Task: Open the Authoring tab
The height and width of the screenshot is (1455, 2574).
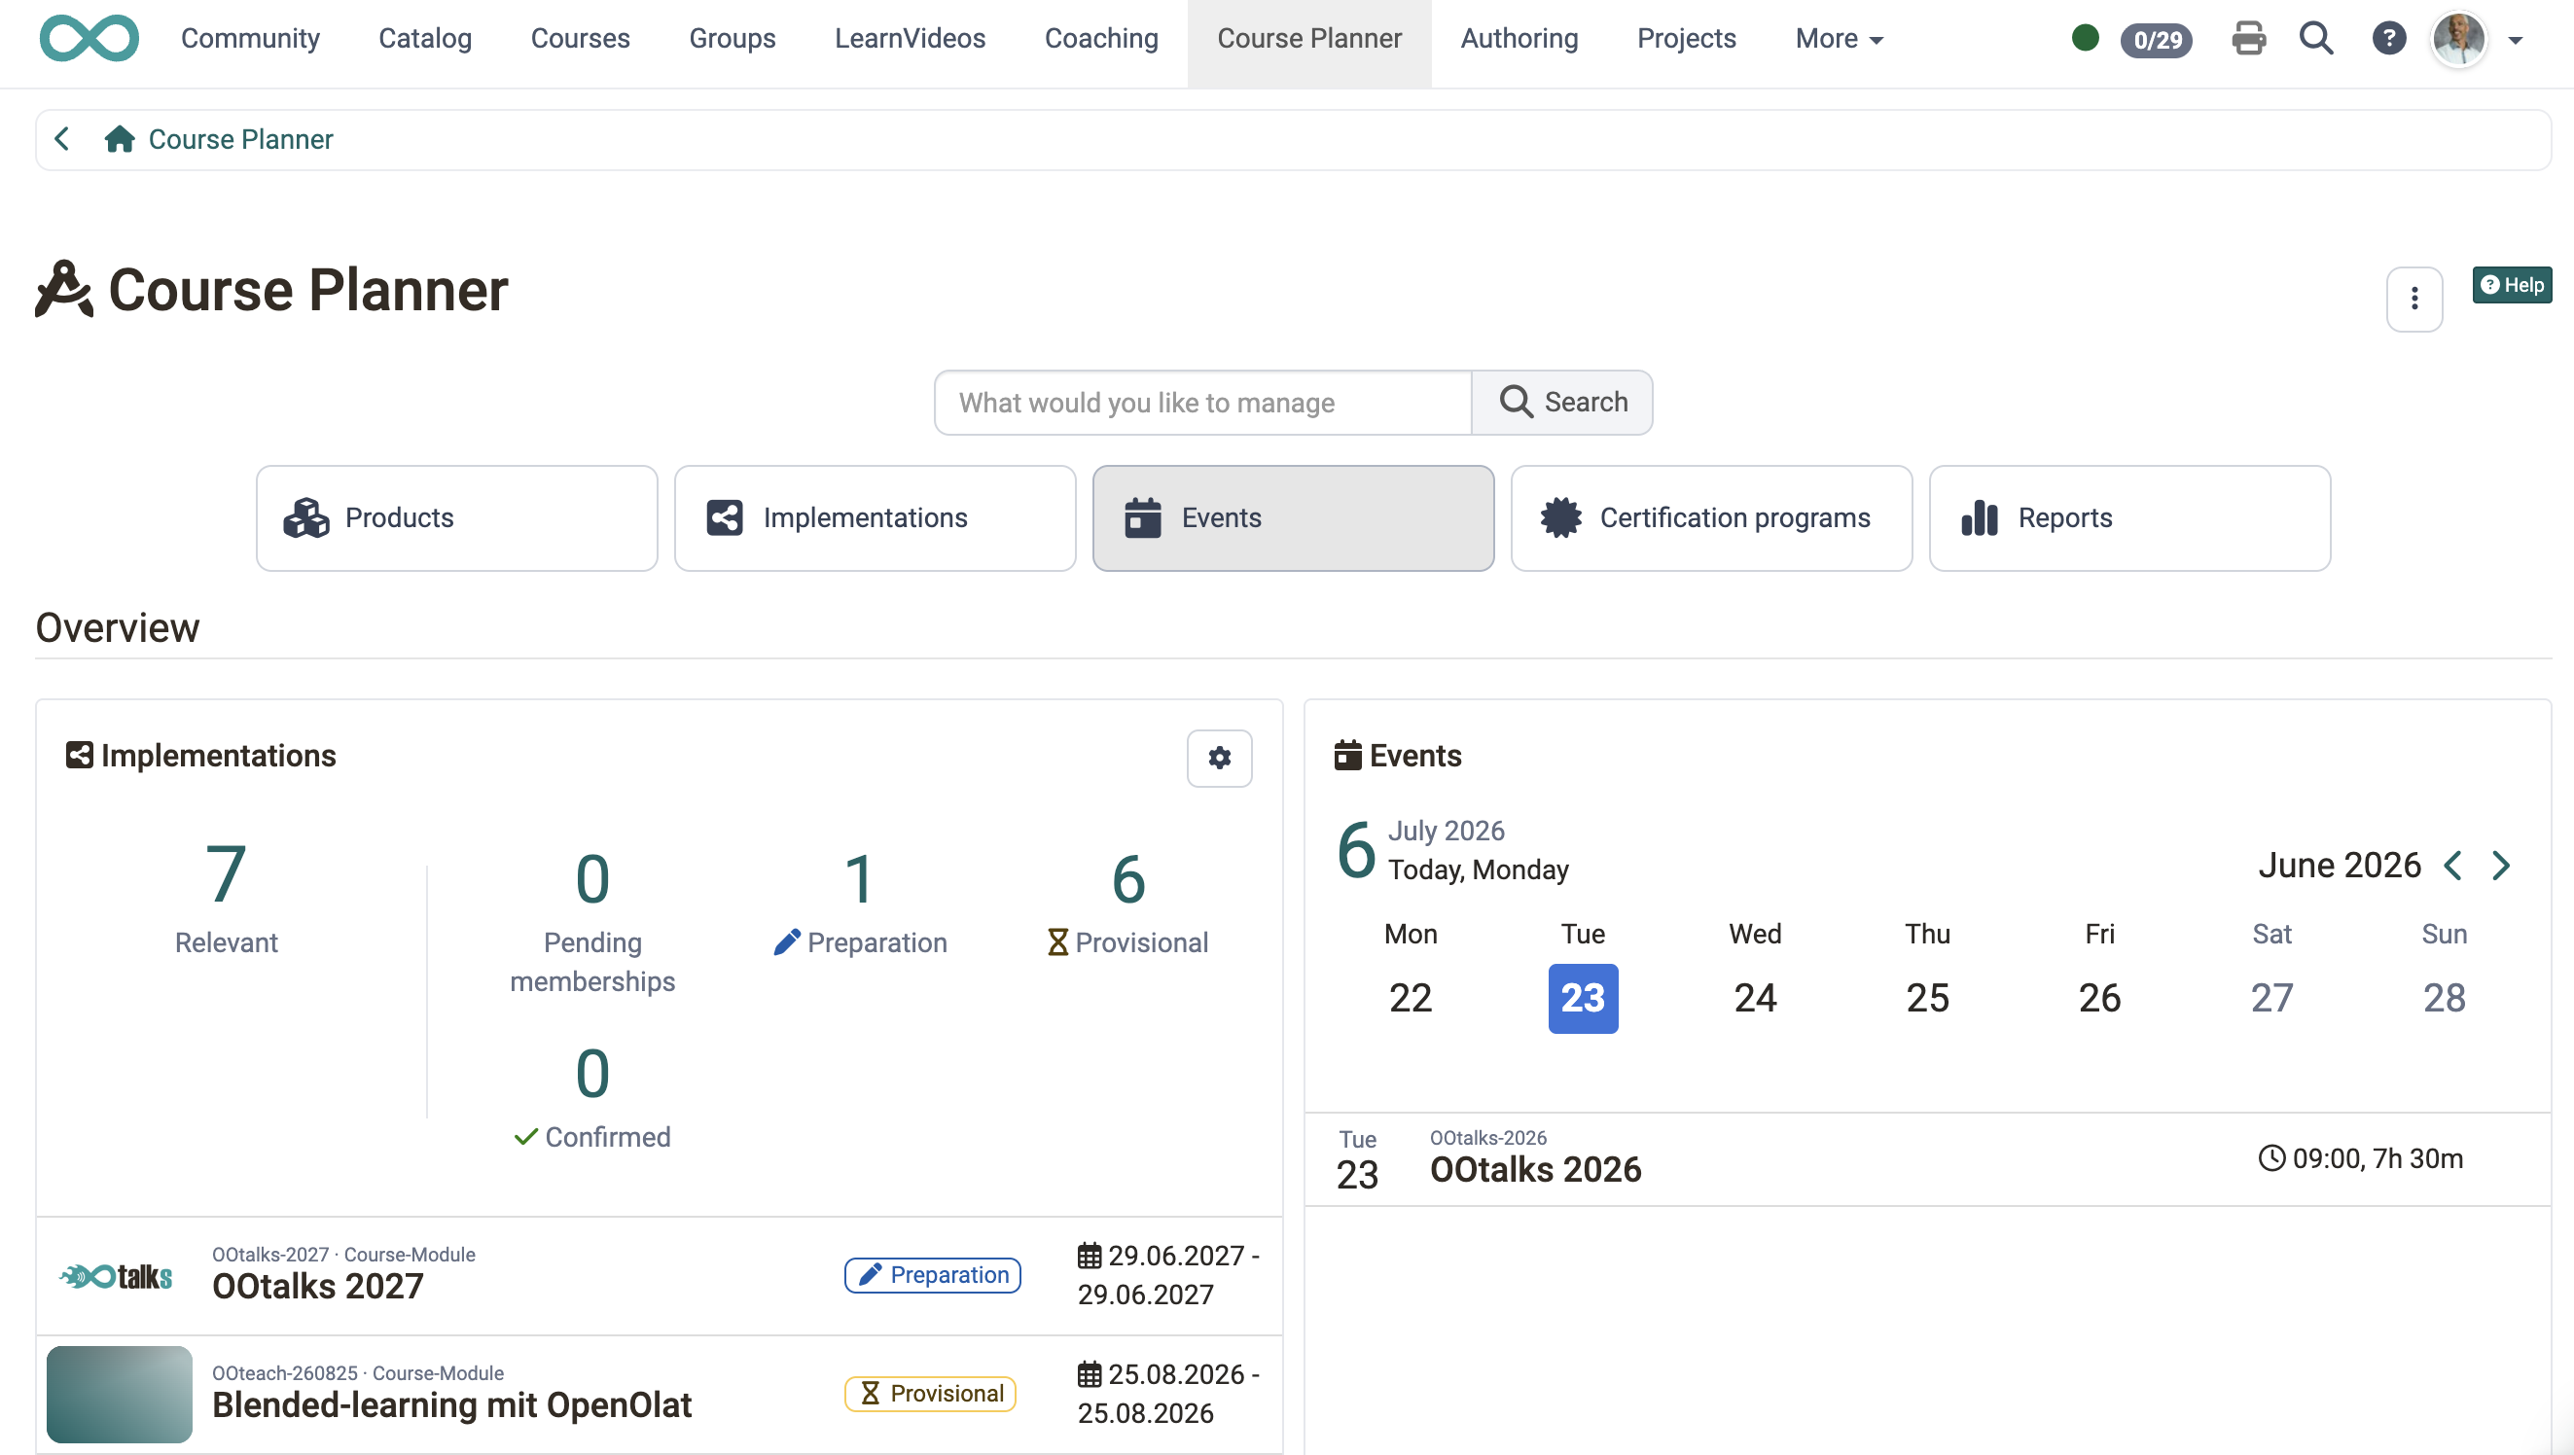Action: [x=1519, y=39]
